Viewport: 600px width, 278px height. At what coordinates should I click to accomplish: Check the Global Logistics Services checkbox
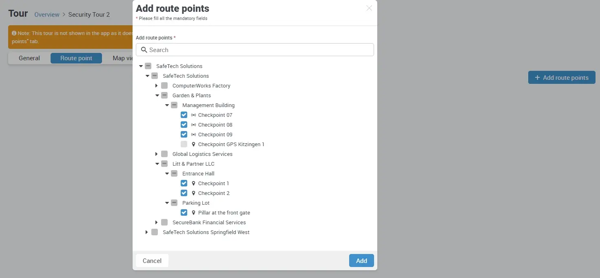(164, 154)
